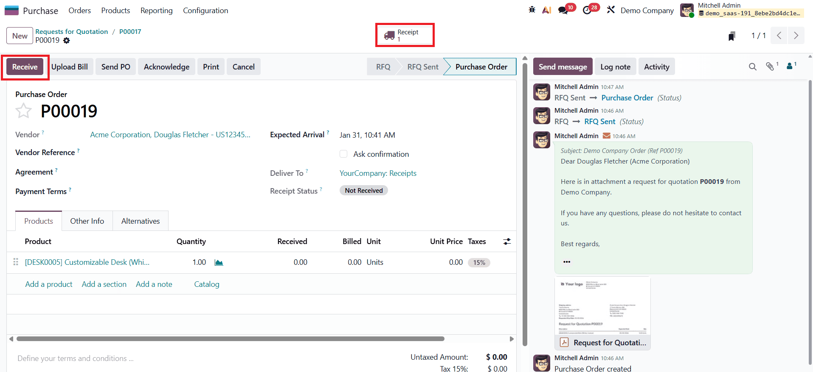
Task: Enable the Ask confirmation checkbox
Action: pyautogui.click(x=343, y=154)
